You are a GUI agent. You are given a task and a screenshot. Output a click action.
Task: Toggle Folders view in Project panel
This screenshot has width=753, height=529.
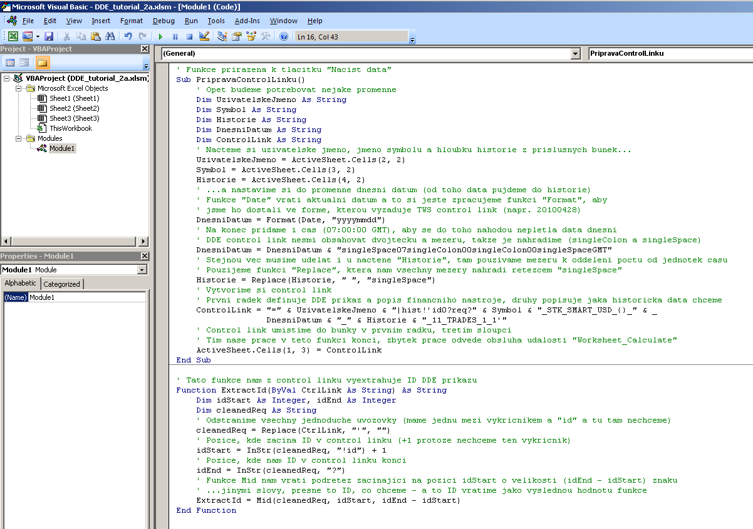42,63
